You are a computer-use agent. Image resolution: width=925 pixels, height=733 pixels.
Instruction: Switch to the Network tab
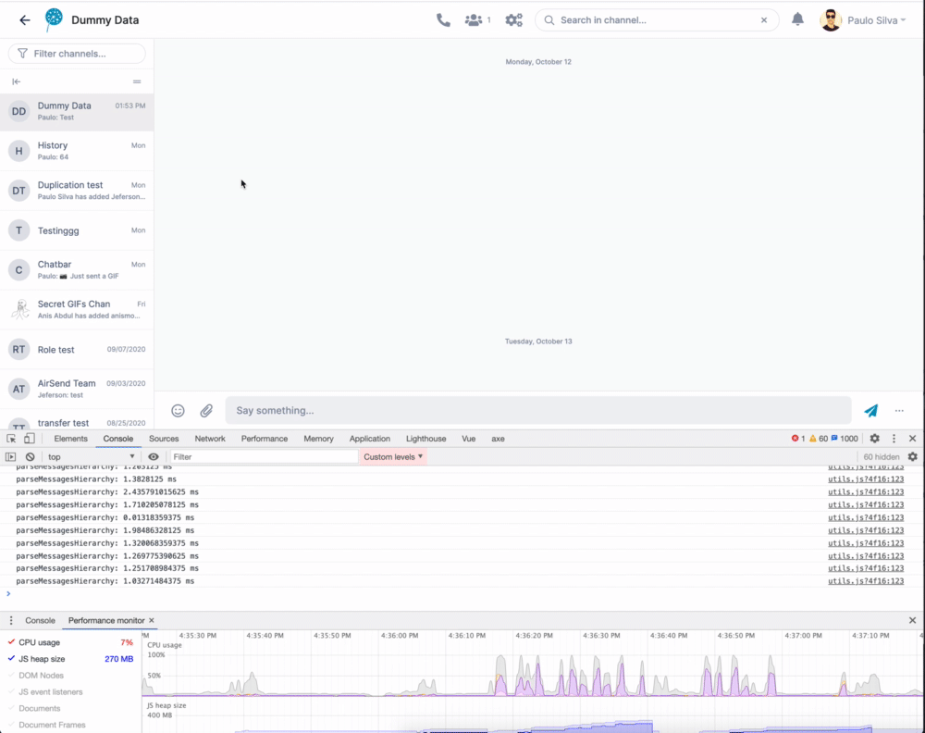[210, 439]
